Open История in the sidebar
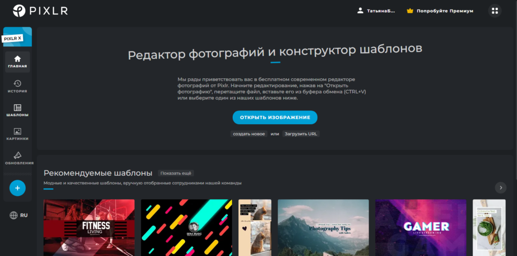The width and height of the screenshot is (517, 256). [18, 86]
